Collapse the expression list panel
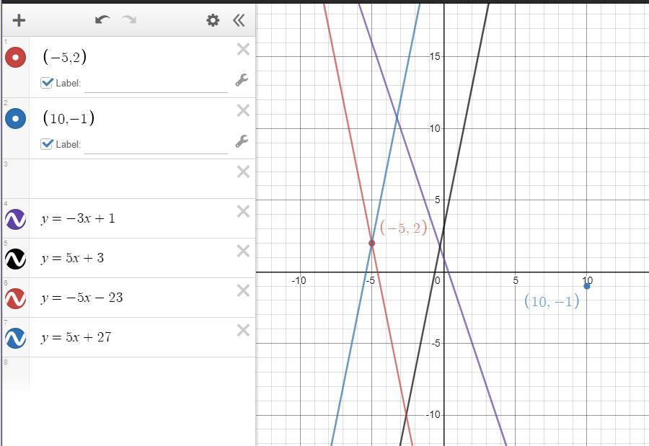This screenshot has height=446, width=649. (239, 20)
